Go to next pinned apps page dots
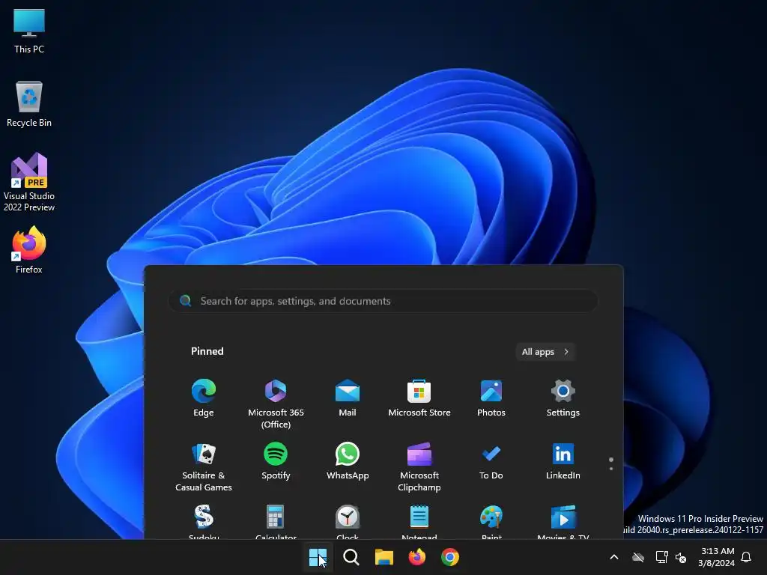 pyautogui.click(x=611, y=464)
